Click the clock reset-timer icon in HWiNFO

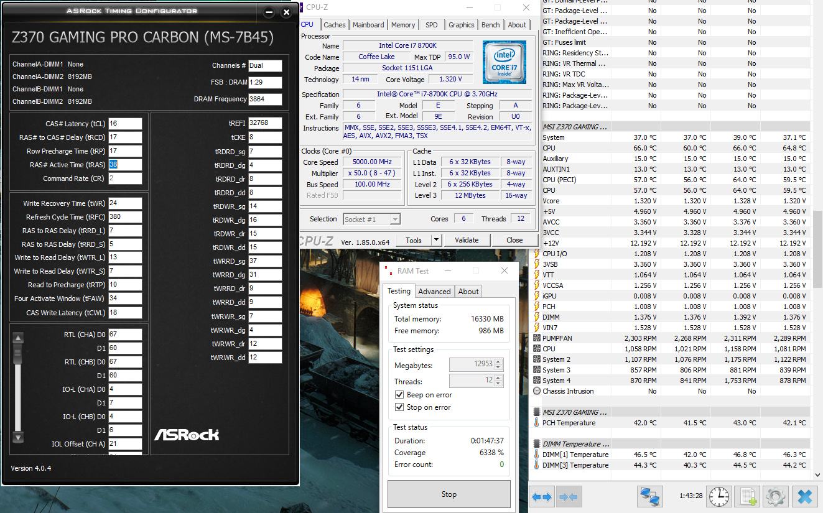pyautogui.click(x=718, y=496)
